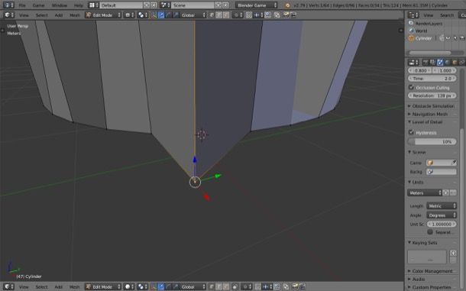Adjust the Hysteresis 10% slider
The height and width of the screenshot is (291, 466).
point(432,142)
